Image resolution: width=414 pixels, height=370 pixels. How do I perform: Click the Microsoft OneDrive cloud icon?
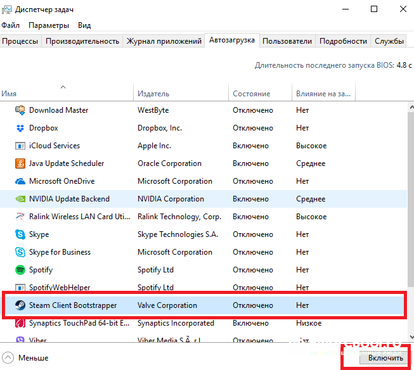20,181
